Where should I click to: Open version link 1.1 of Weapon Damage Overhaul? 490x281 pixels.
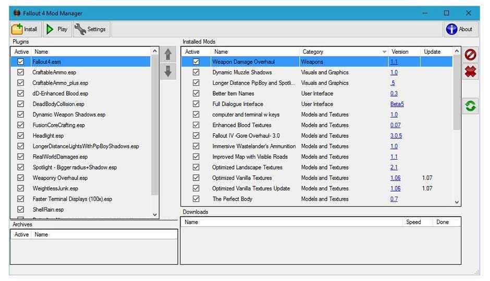point(394,62)
